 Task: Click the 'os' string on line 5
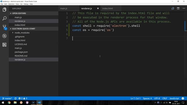(109, 30)
